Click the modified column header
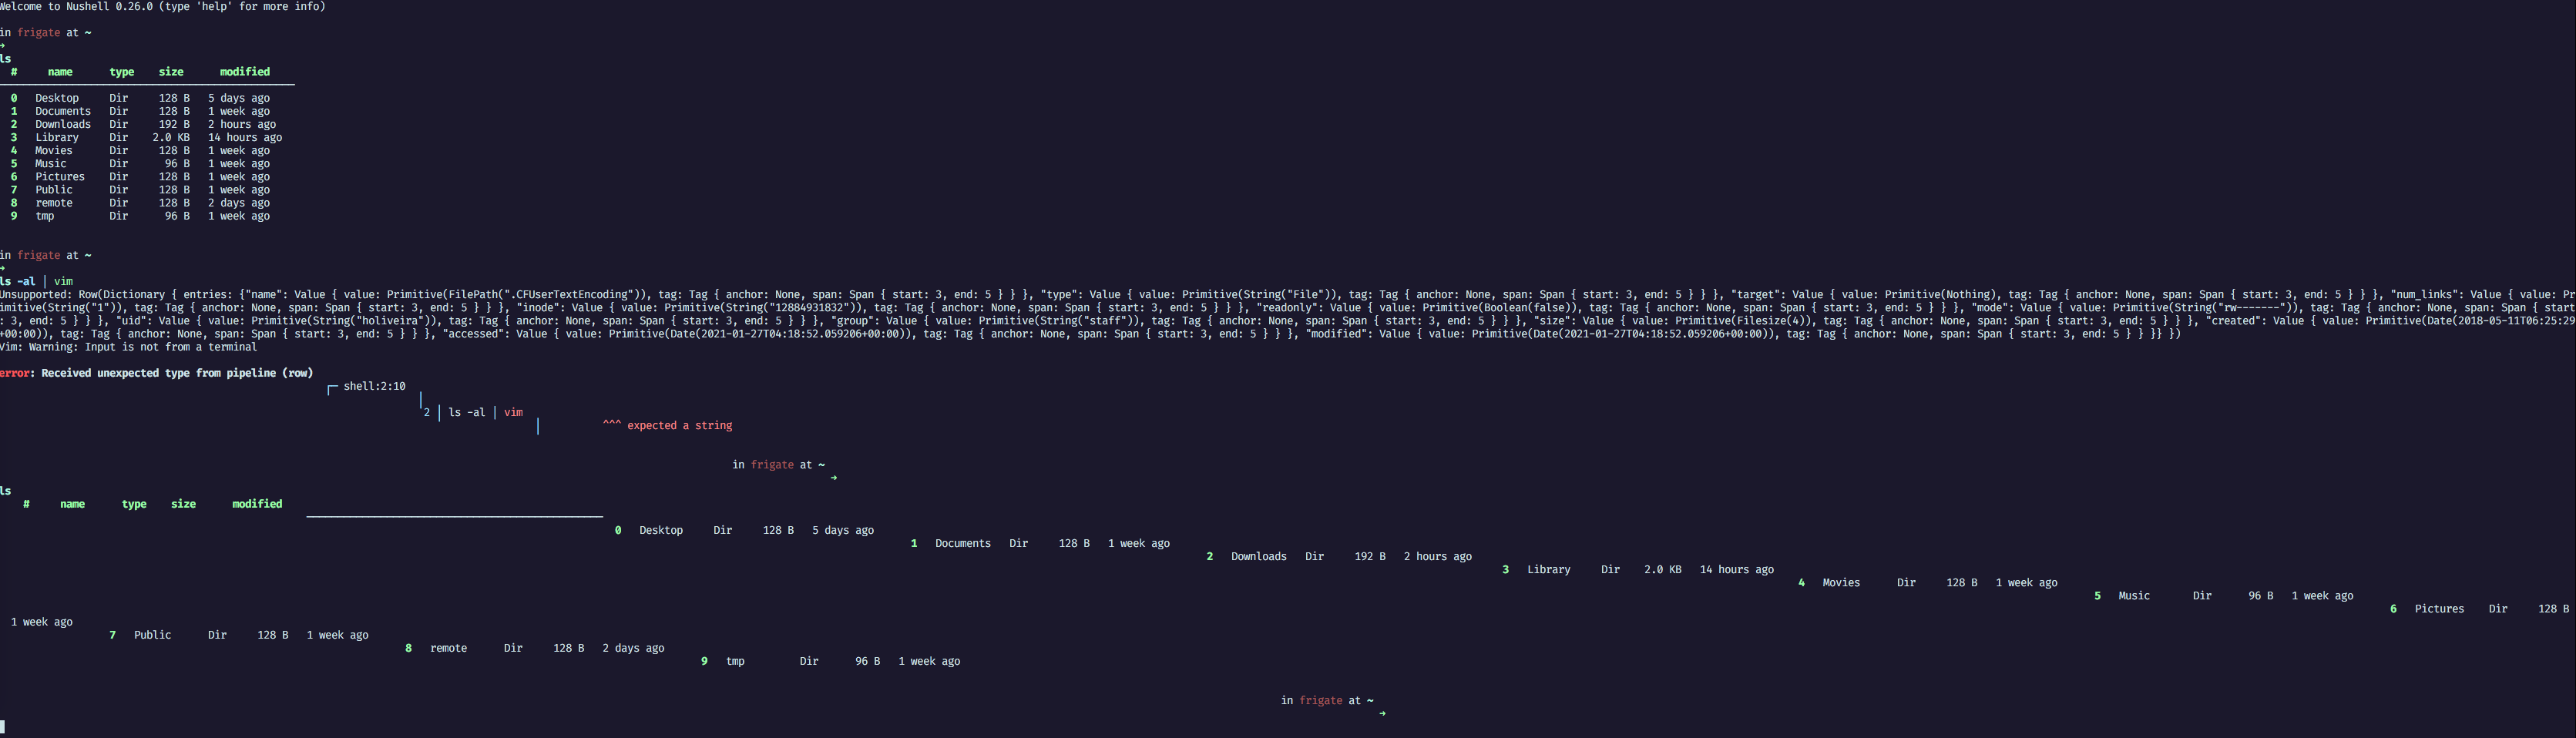Screen dimensions: 2576x738 pos(245,71)
